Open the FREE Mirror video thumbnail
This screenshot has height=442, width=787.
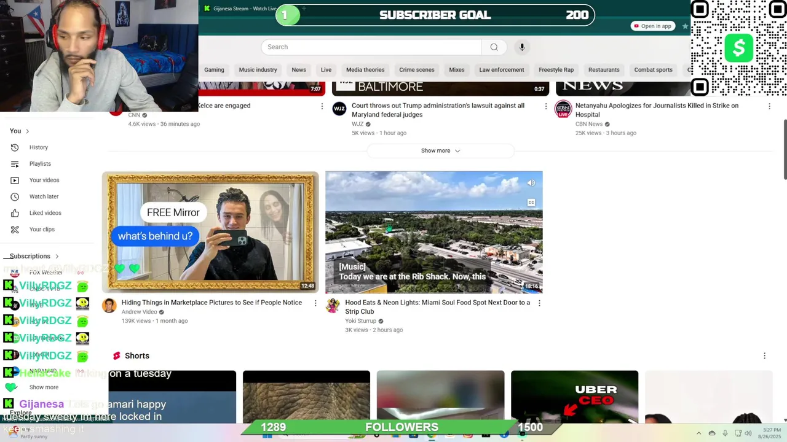(210, 232)
